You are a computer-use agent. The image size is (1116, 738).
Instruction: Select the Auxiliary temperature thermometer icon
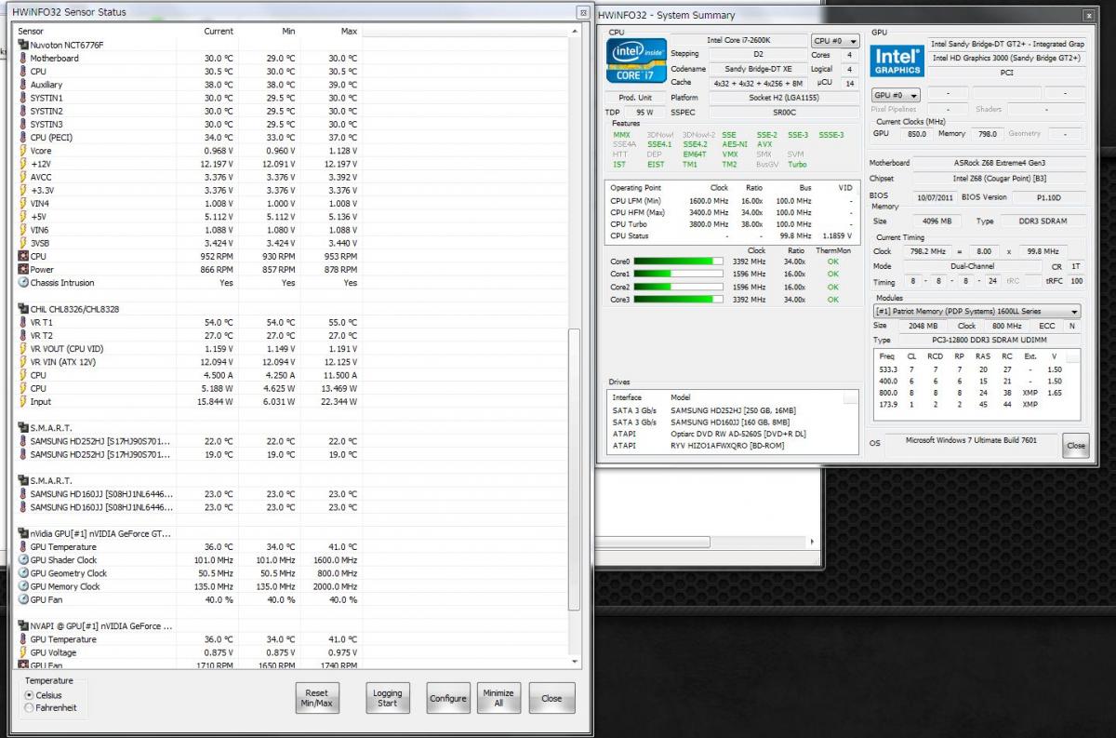[23, 85]
